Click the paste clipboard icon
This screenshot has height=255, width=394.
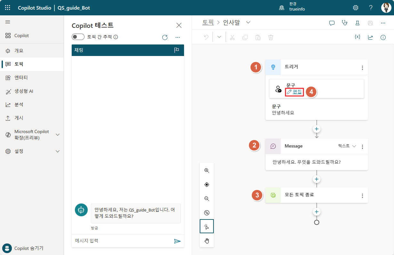coord(258,37)
